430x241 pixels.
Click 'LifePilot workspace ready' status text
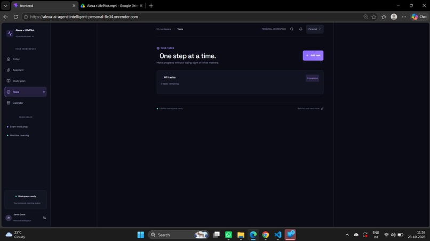coord(171,109)
